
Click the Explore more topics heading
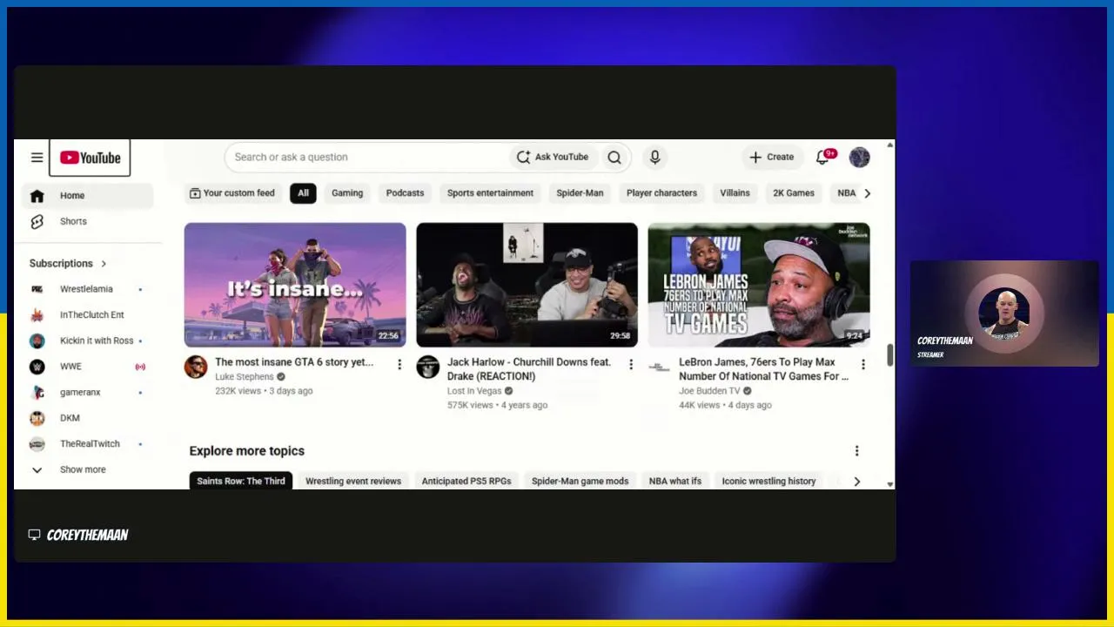coord(247,451)
